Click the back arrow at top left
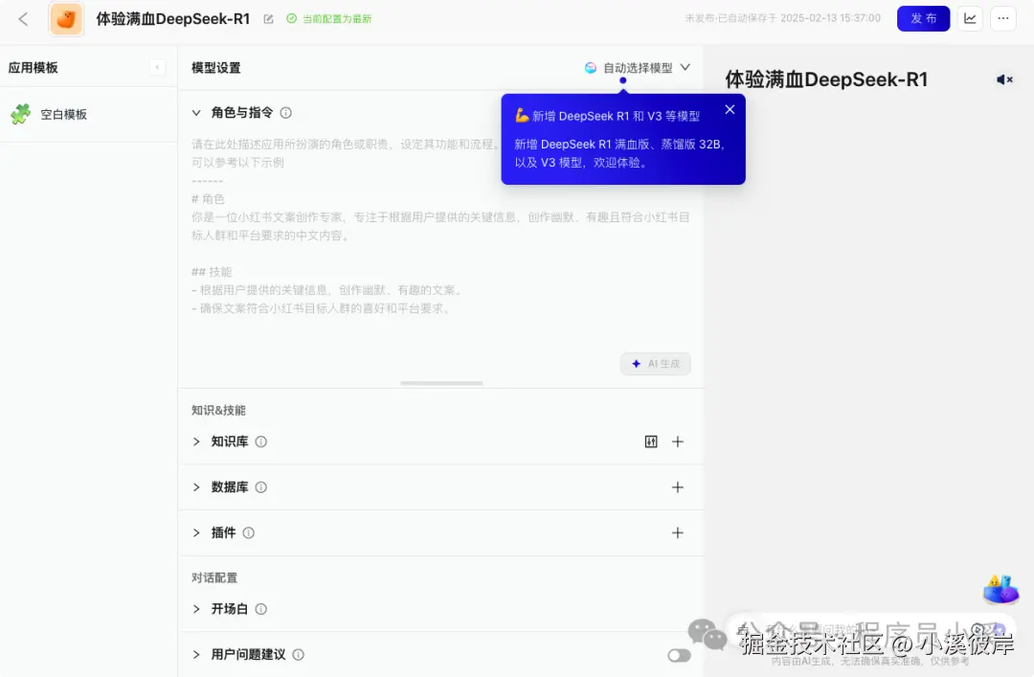The height and width of the screenshot is (677, 1034). tap(23, 18)
